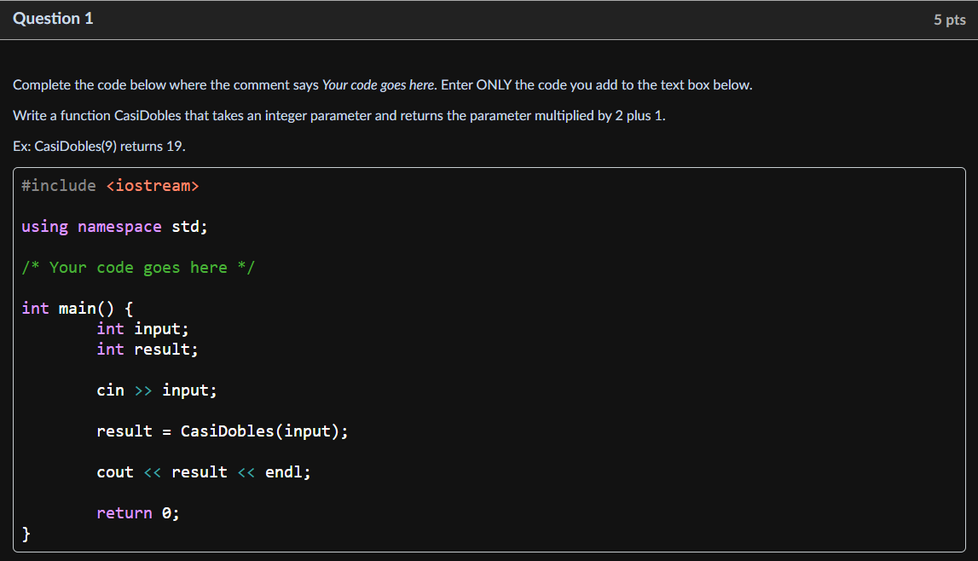Select the #include <iostream> line
The image size is (978, 561).
coord(110,185)
